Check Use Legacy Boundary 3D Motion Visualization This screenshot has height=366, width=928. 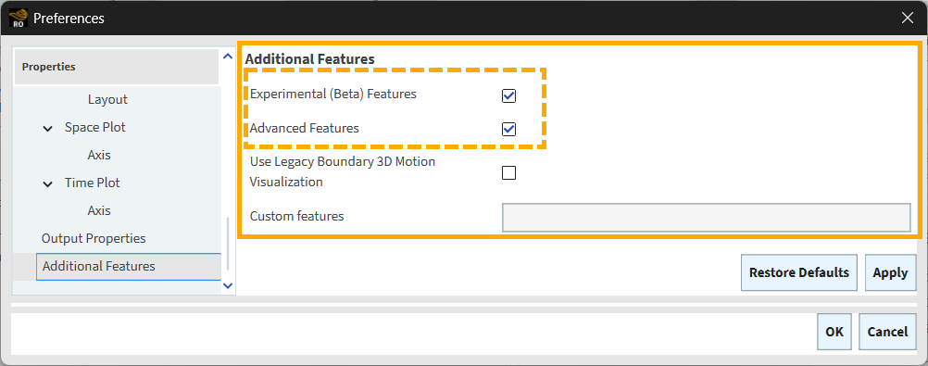[x=508, y=173]
